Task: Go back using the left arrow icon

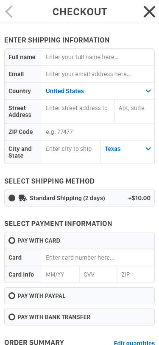Action: (9, 11)
